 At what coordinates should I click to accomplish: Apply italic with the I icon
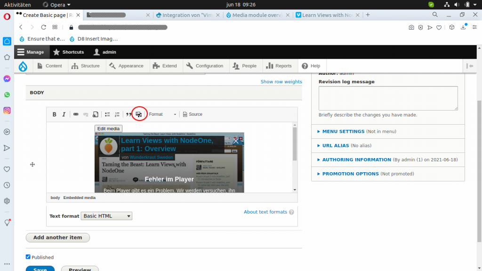[x=64, y=114]
